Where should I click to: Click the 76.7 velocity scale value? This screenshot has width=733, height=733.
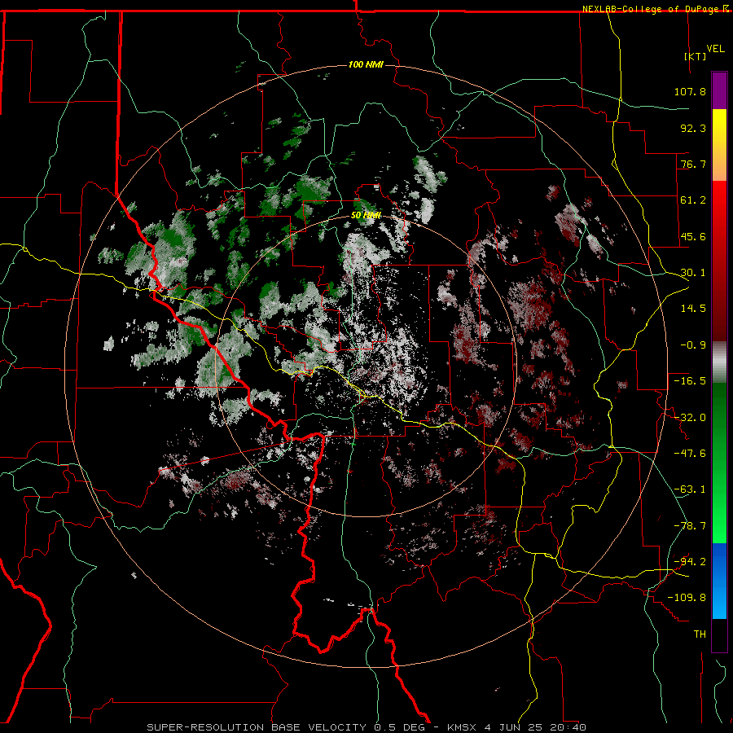693,164
